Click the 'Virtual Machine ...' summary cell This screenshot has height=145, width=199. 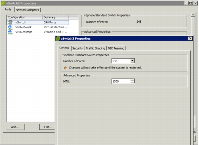[x=56, y=27]
